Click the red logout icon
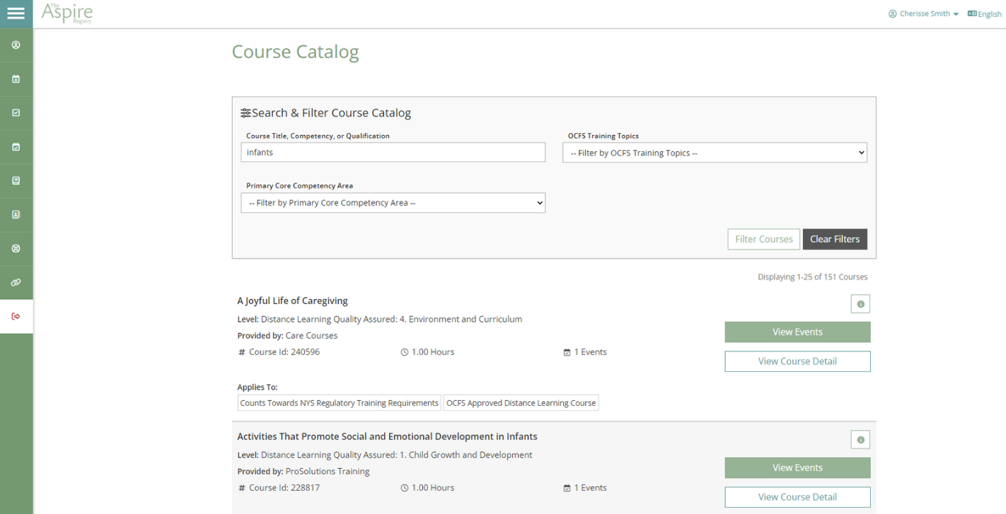1006x514 pixels. point(16,317)
